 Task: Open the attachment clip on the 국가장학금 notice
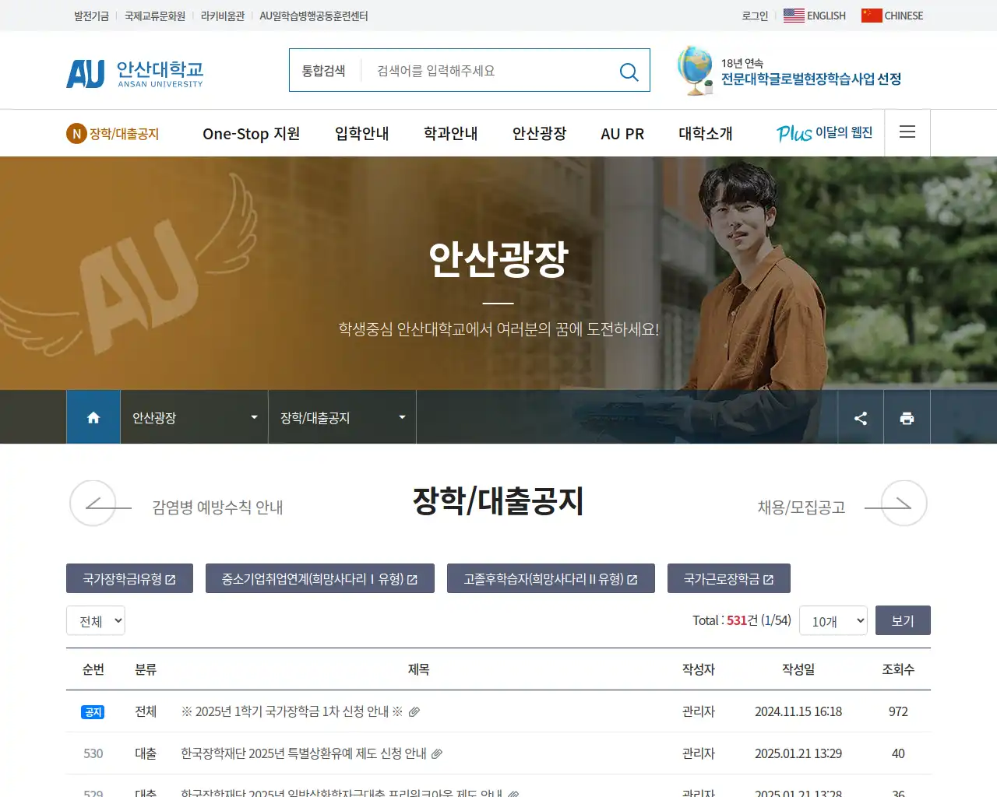(x=414, y=711)
